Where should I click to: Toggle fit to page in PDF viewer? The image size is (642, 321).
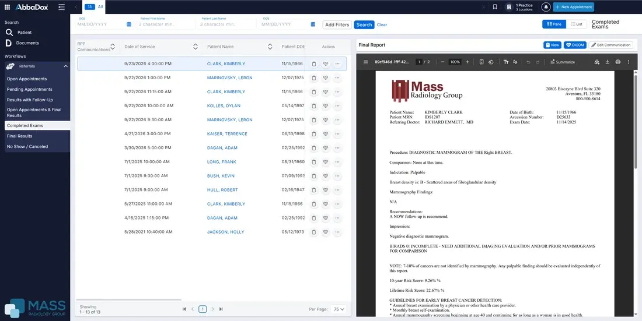481,62
